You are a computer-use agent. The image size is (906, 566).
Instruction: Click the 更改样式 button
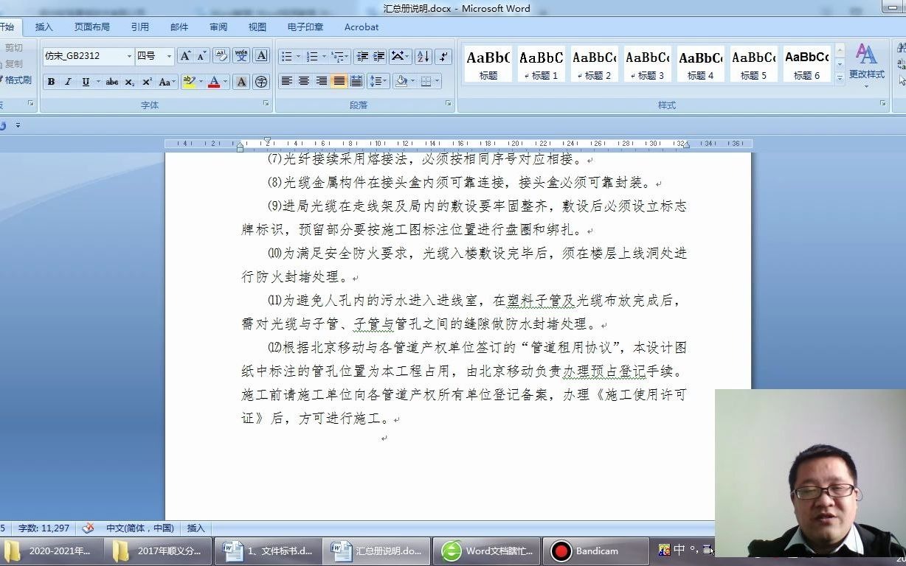[x=865, y=63]
